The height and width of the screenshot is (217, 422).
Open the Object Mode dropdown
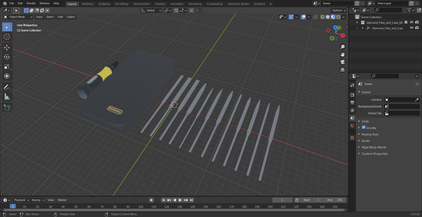tap(18, 17)
